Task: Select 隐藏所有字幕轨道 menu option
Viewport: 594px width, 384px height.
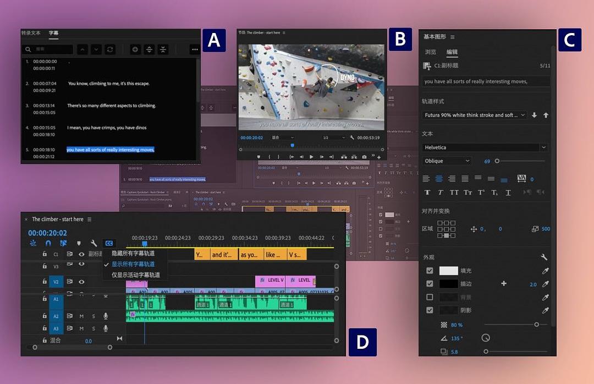Action: tap(133, 254)
